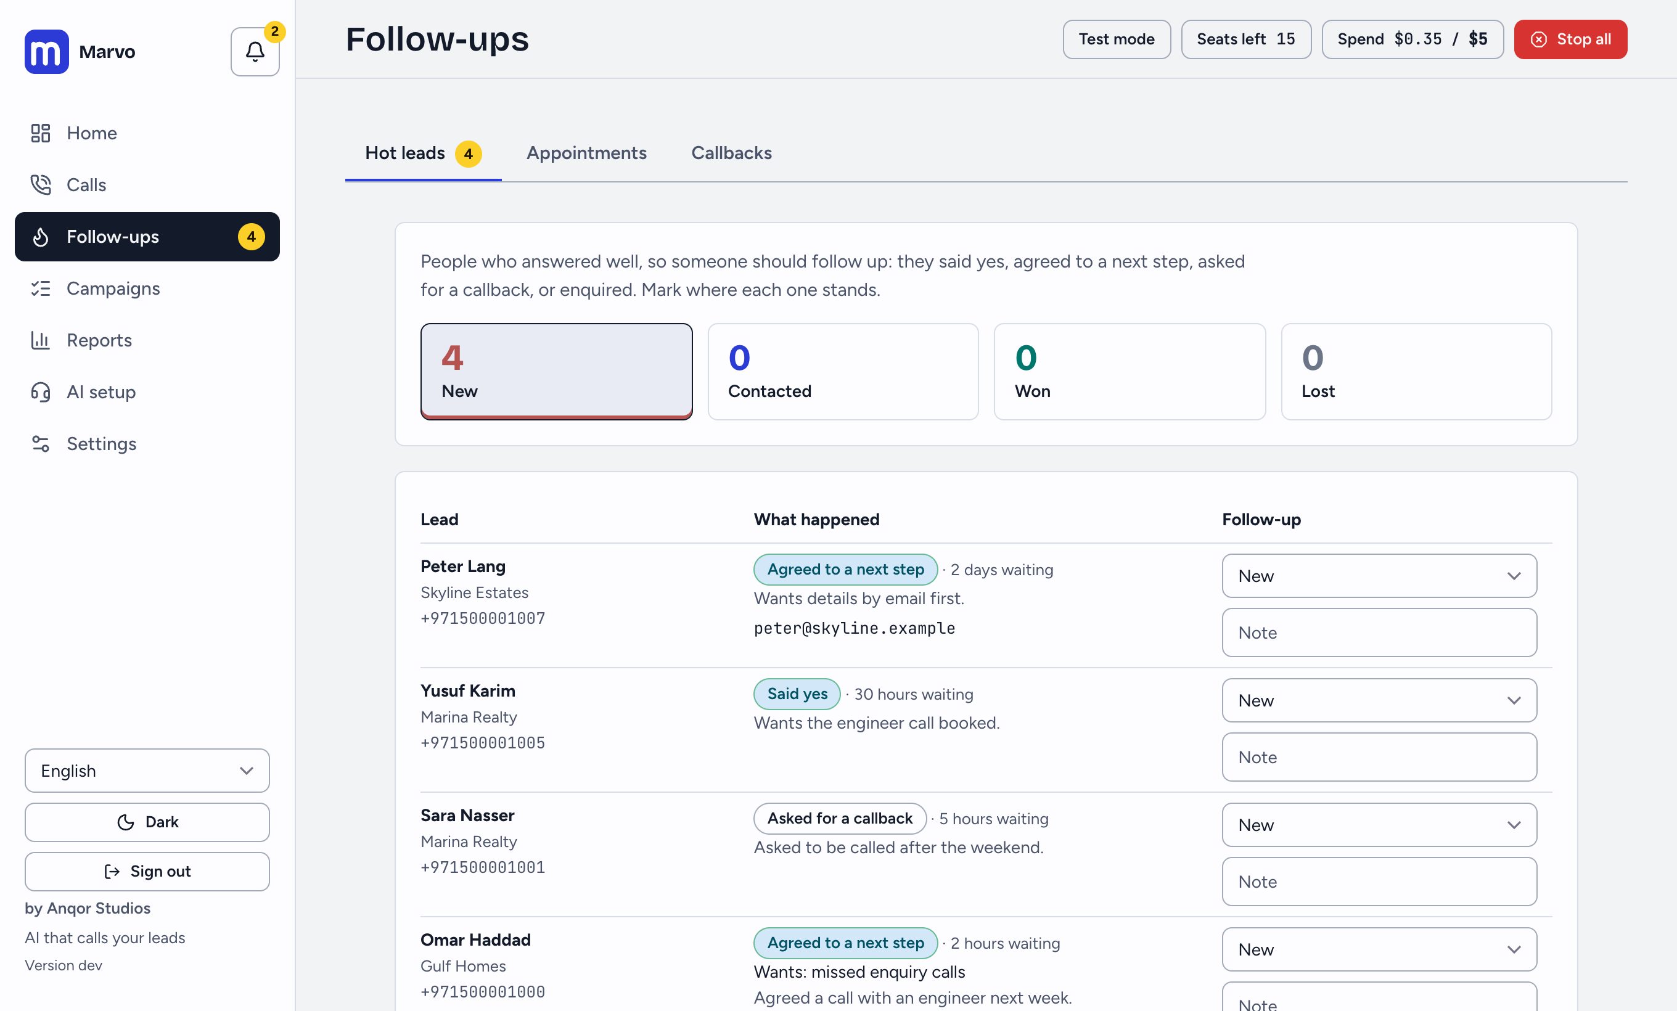Click the Peter Lang lead name

coord(463,566)
